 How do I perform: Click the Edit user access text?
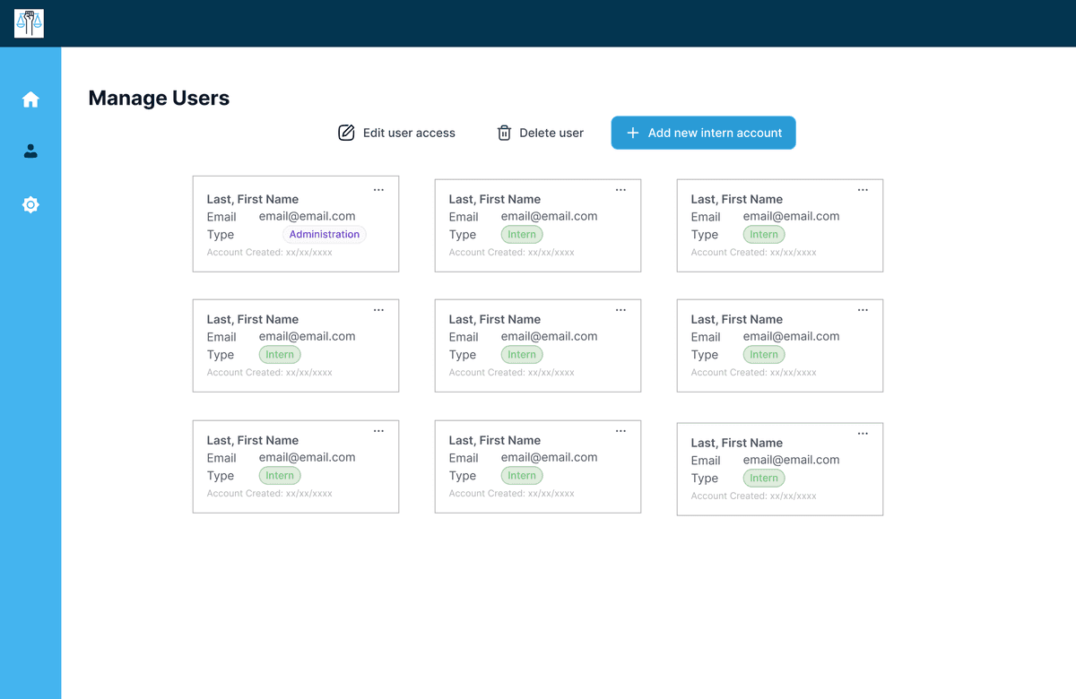409,133
